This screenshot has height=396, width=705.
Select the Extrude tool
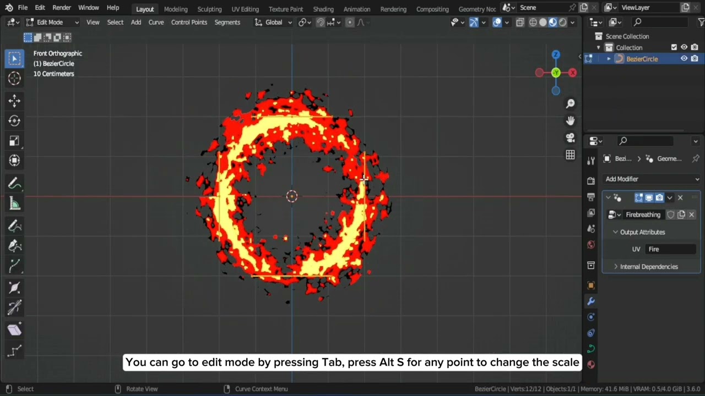click(14, 266)
